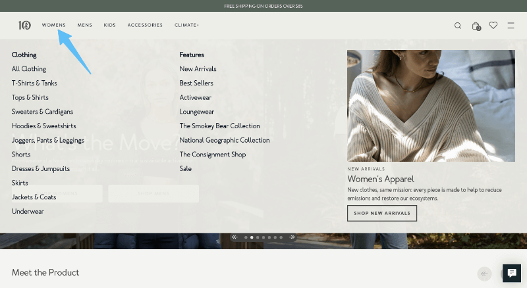Select the Womens menu item

tap(54, 26)
